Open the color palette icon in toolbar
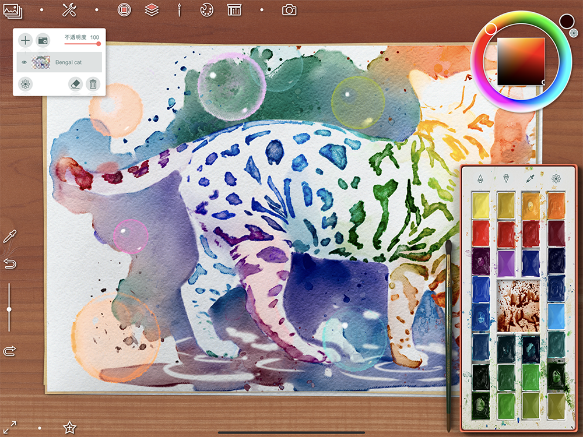 pos(206,10)
